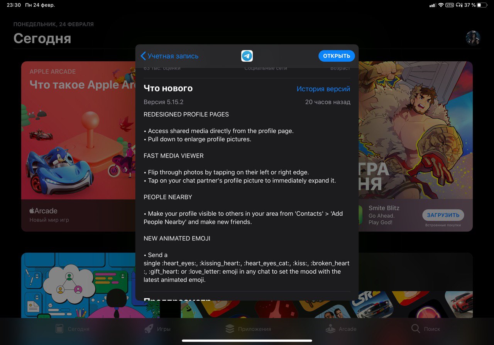Open the Apple Arcade story card
The width and height of the screenshot is (494, 345).
(78, 146)
